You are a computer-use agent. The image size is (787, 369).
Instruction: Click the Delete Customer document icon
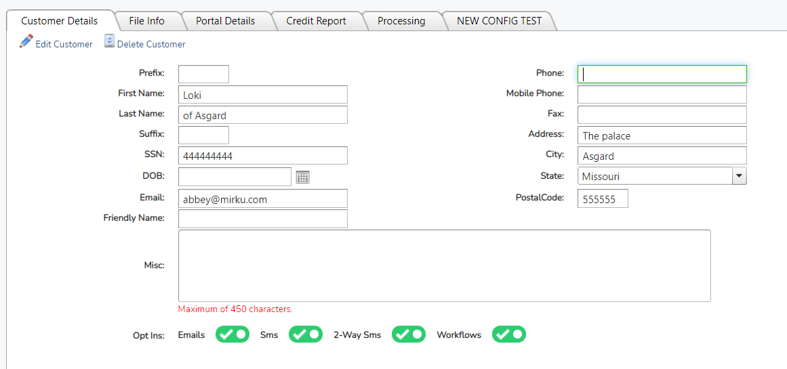(x=109, y=42)
